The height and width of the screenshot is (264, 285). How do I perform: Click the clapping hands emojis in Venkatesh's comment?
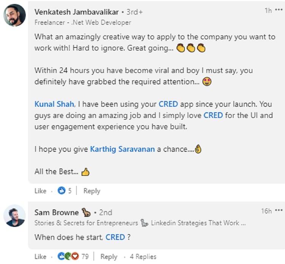click(192, 49)
